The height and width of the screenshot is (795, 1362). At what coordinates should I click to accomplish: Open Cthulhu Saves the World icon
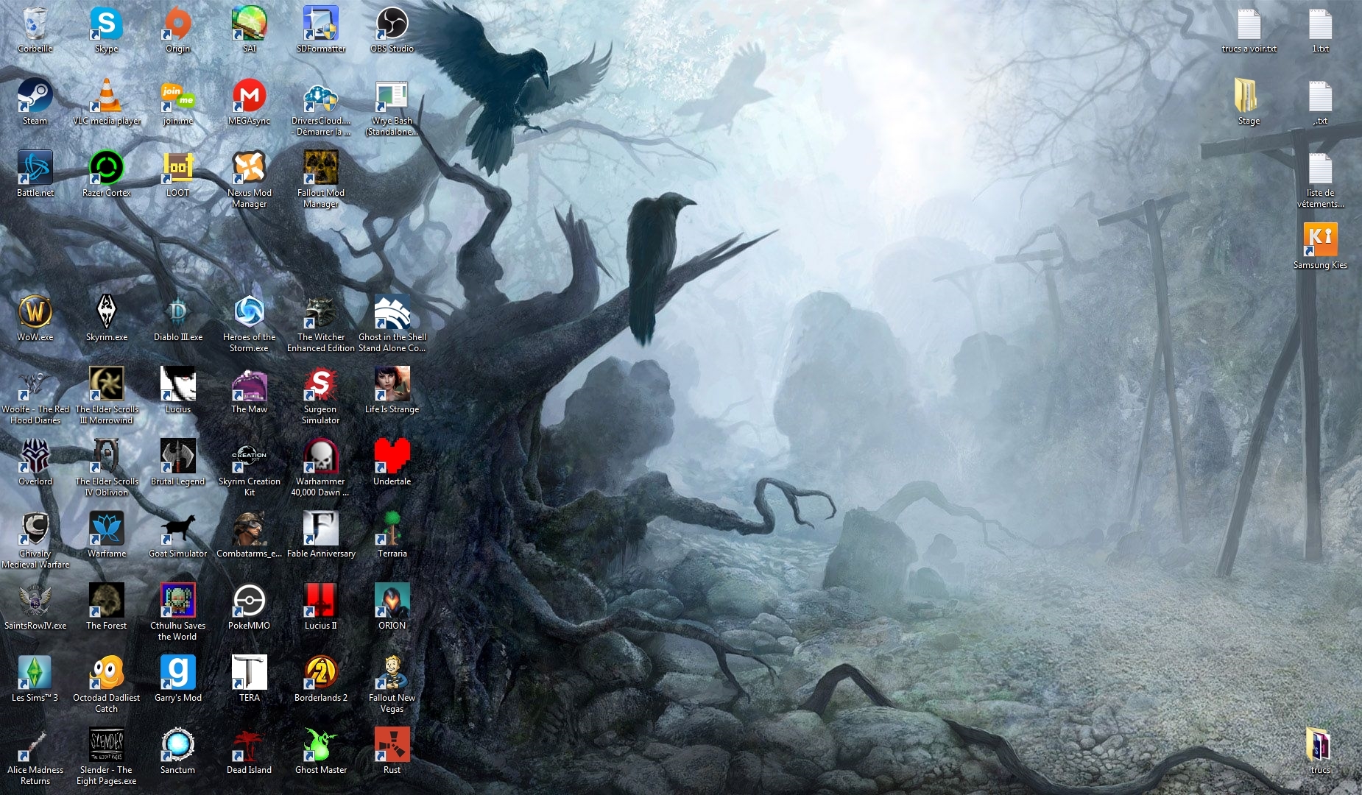pyautogui.click(x=177, y=601)
